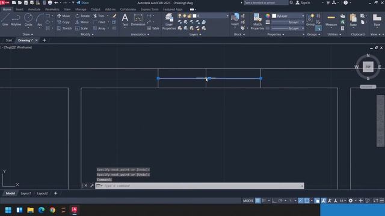Open the linetype ByLayer dropdown
This screenshot has width=385, height=216.
tap(288, 28)
